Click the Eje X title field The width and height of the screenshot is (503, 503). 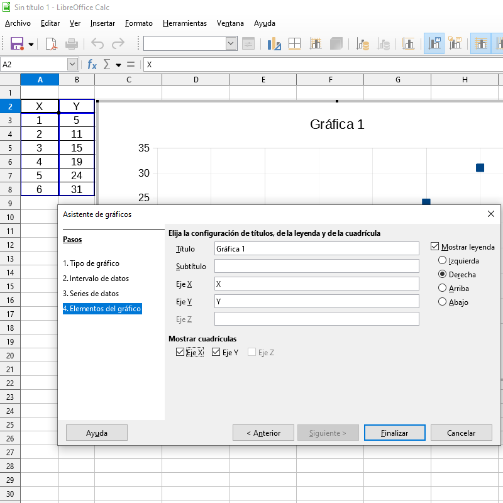317,284
